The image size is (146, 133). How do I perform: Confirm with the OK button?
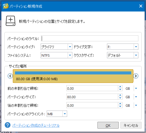click(x=108, y=125)
